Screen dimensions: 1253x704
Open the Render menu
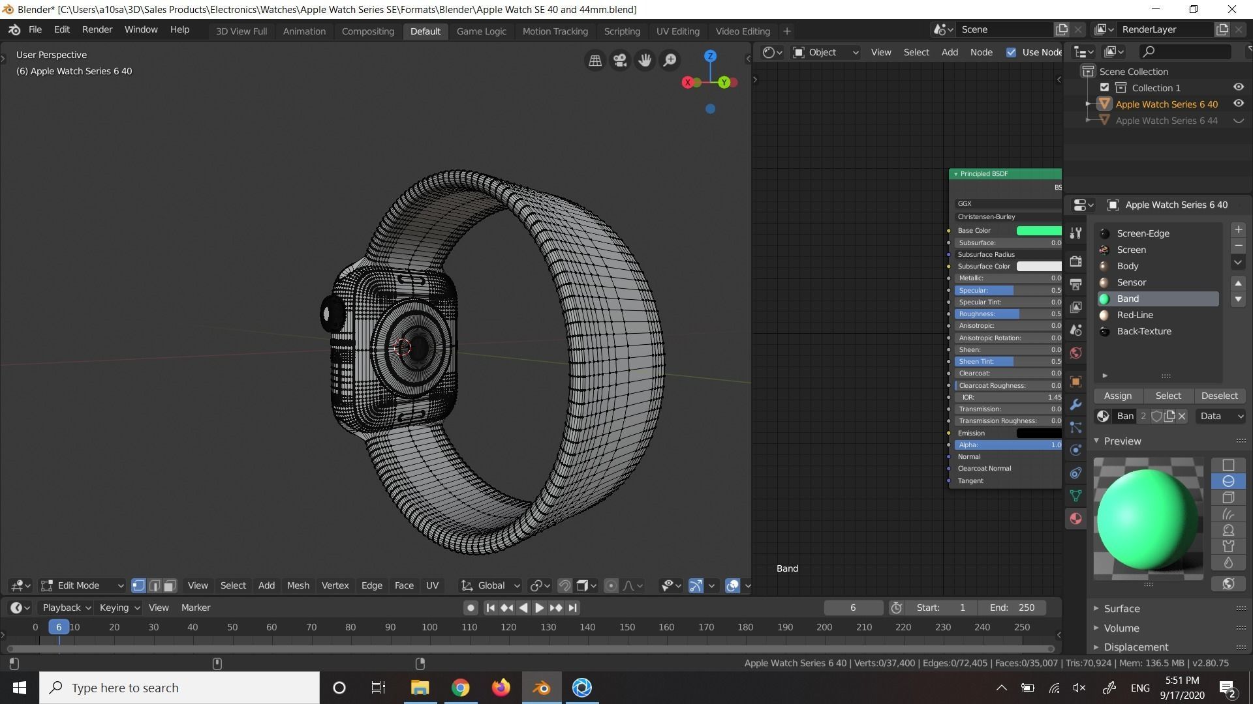click(x=97, y=30)
